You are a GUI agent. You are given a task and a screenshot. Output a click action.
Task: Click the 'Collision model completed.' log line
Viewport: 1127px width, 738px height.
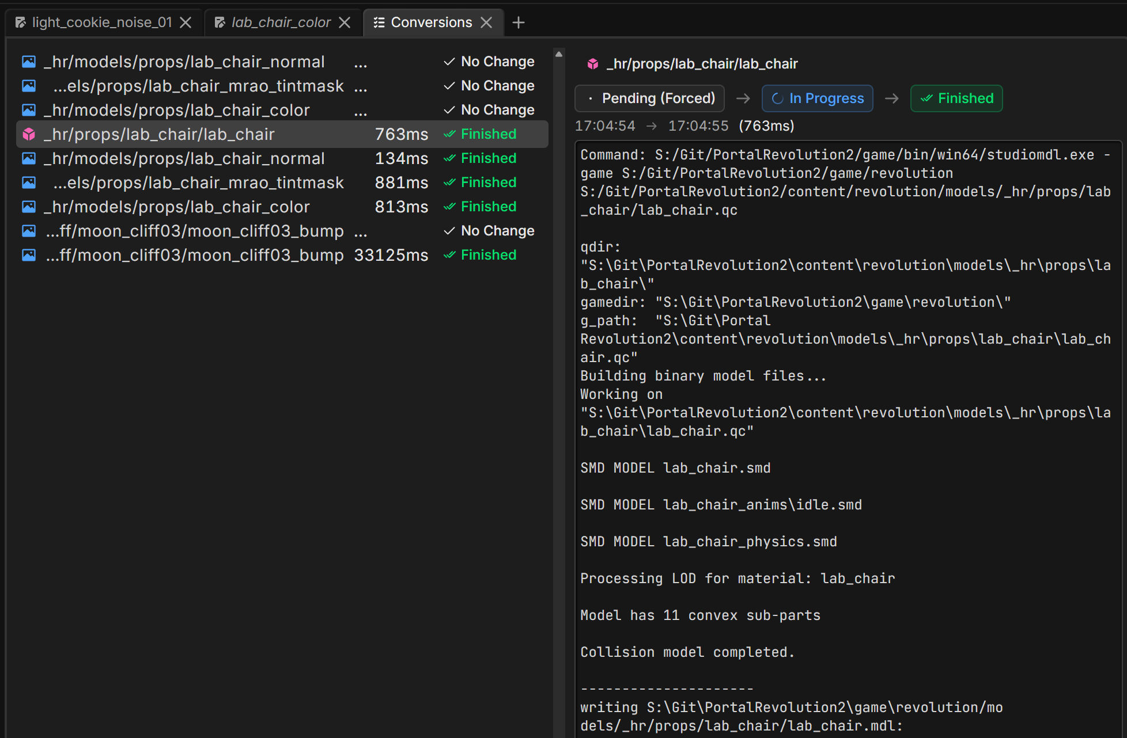687,652
